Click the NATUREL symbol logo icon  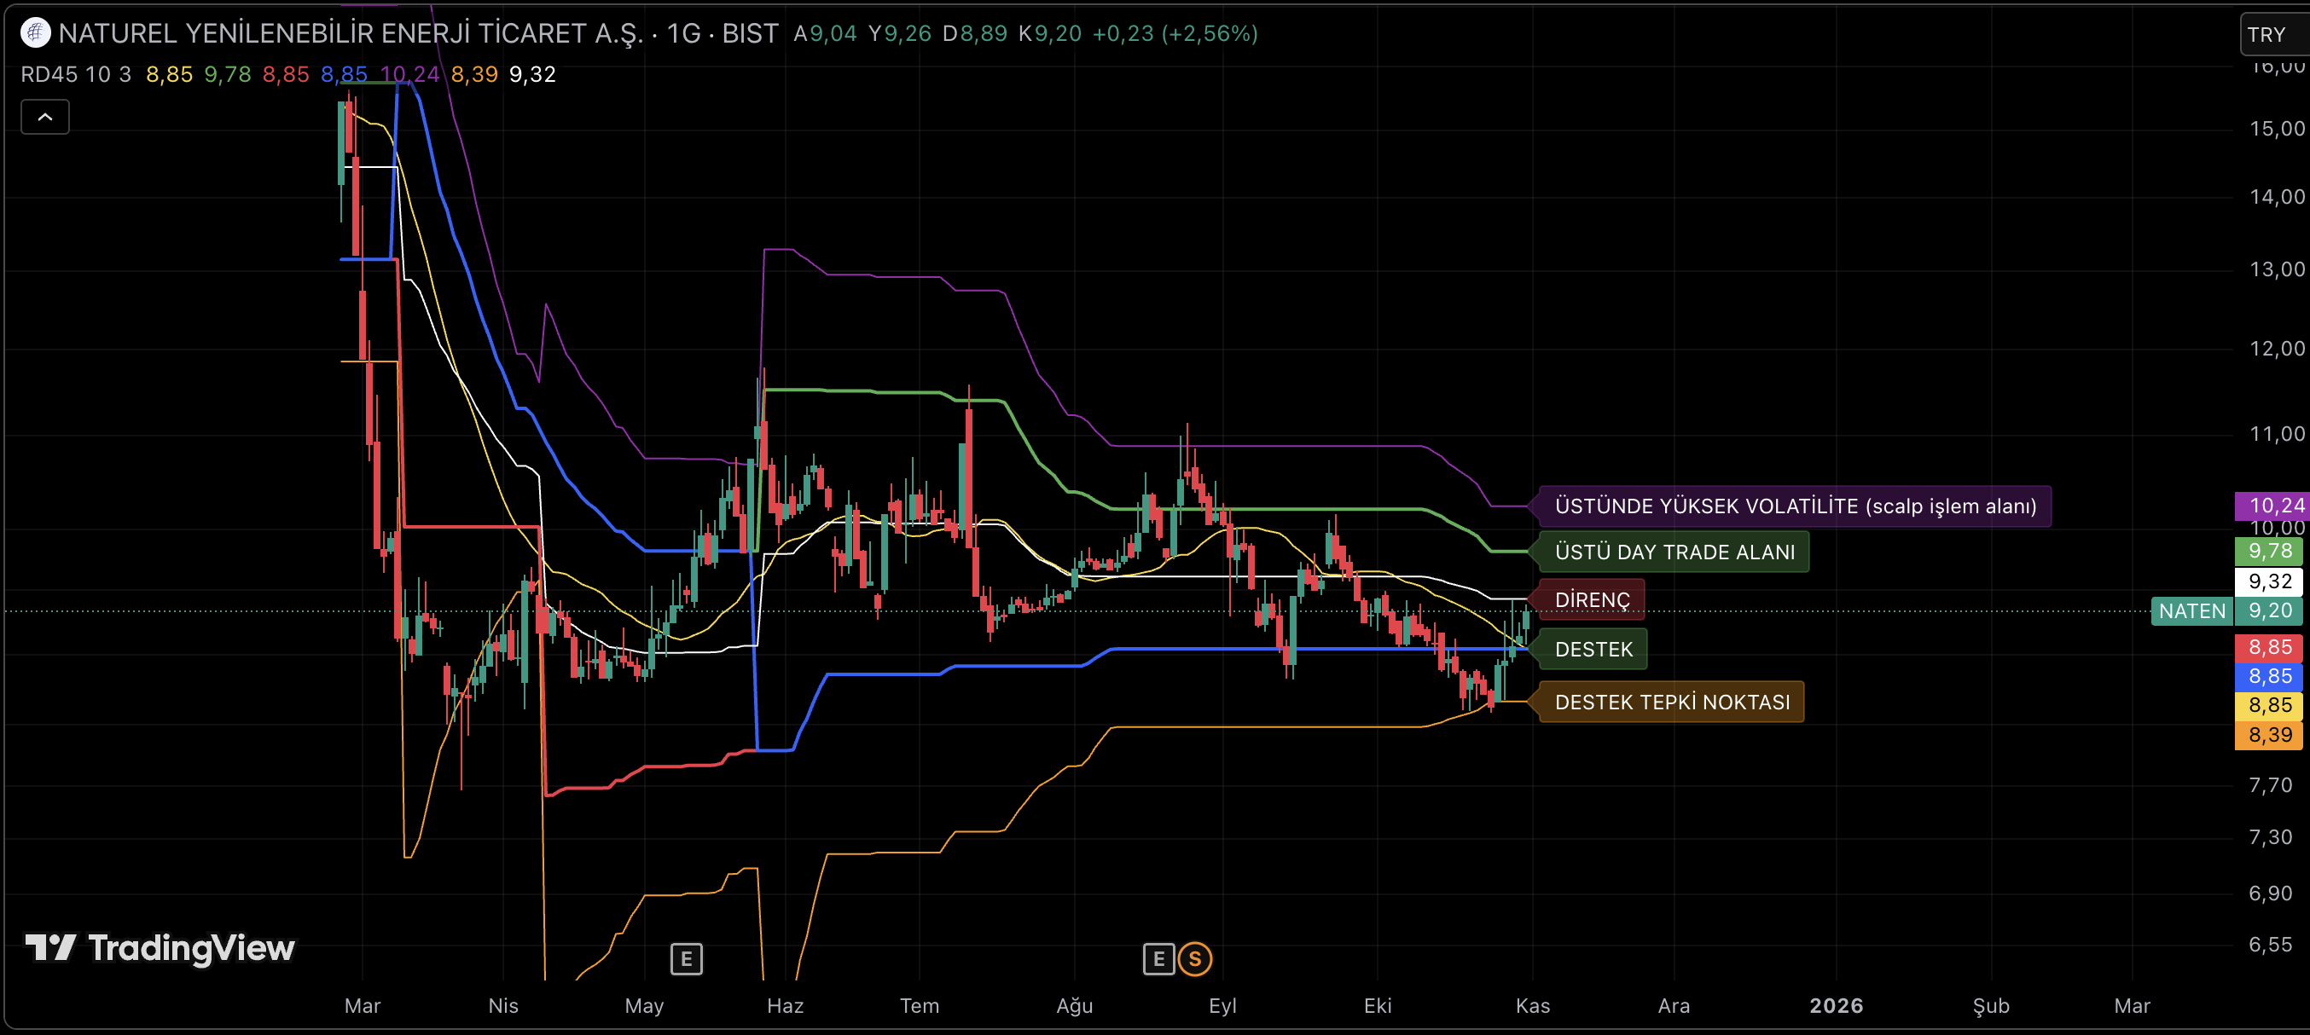tap(35, 33)
